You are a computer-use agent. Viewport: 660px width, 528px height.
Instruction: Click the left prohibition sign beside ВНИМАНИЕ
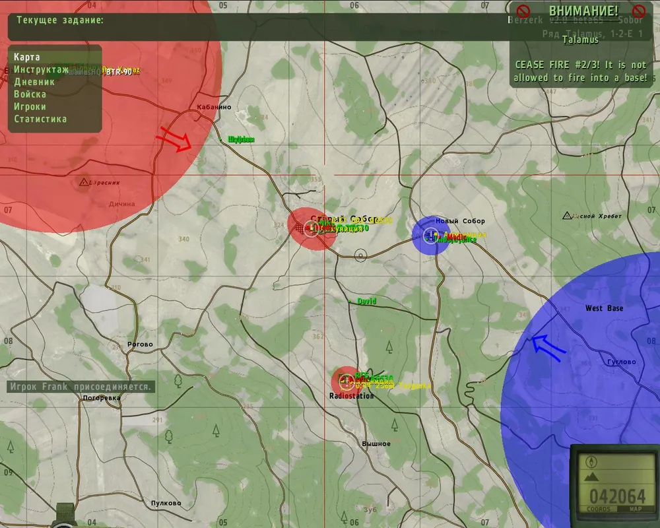tap(523, 11)
